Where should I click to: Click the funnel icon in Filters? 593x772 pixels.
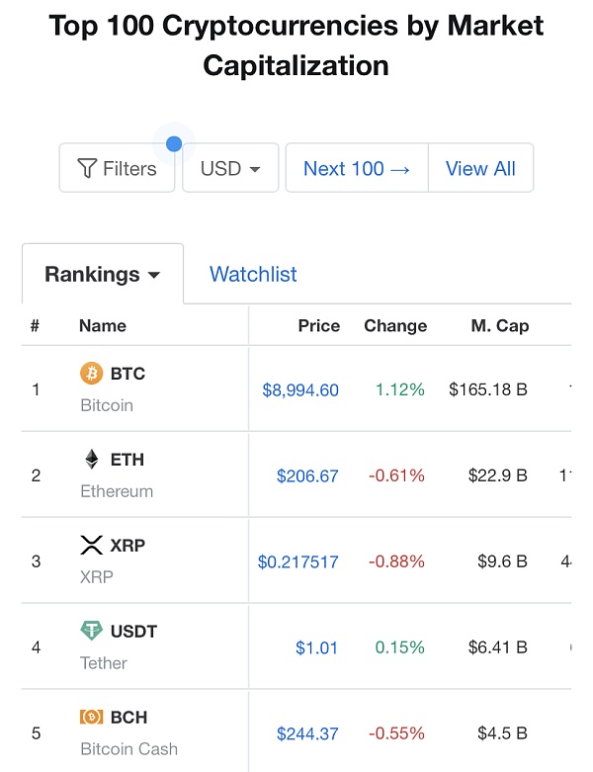click(87, 169)
